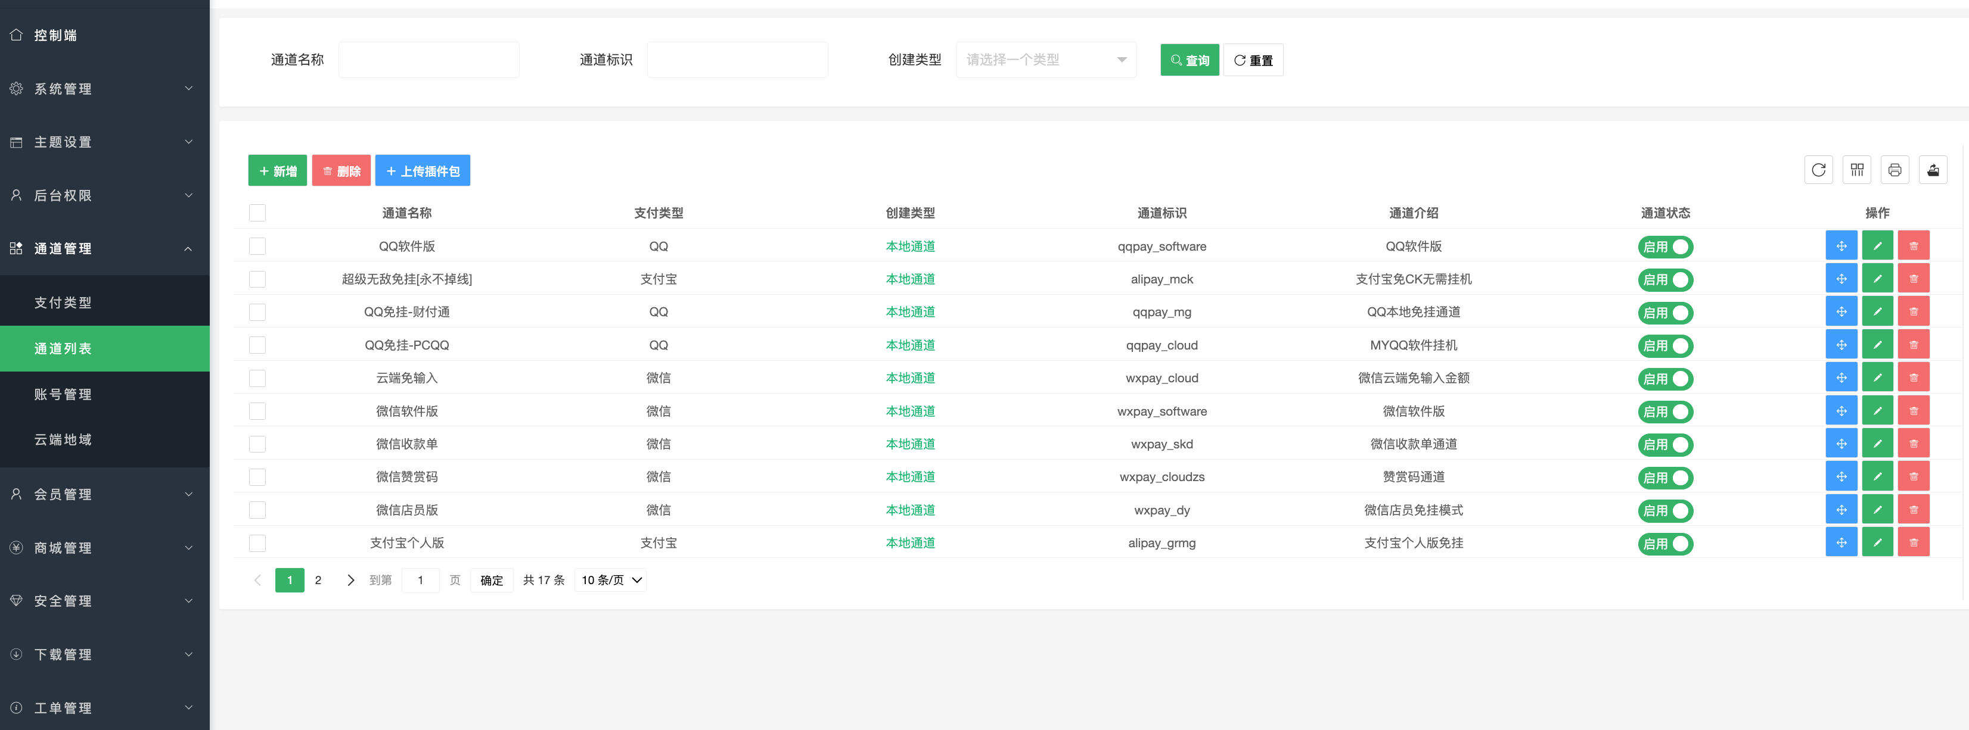Check the row checkbox for 支付宝个人版
Viewport: 1969px width, 730px height.
[x=257, y=543]
